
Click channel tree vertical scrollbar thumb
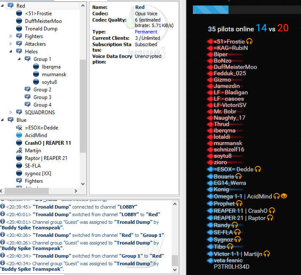click(83, 106)
